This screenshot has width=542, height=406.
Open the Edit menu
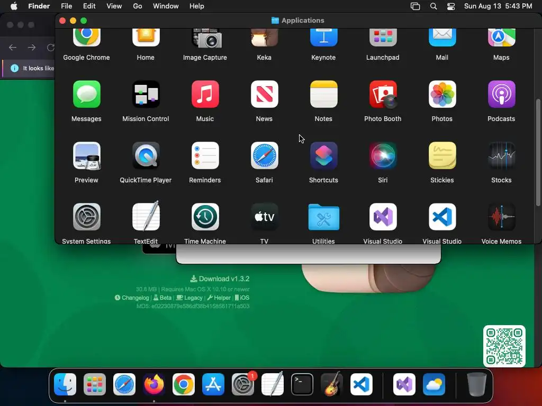pyautogui.click(x=89, y=6)
